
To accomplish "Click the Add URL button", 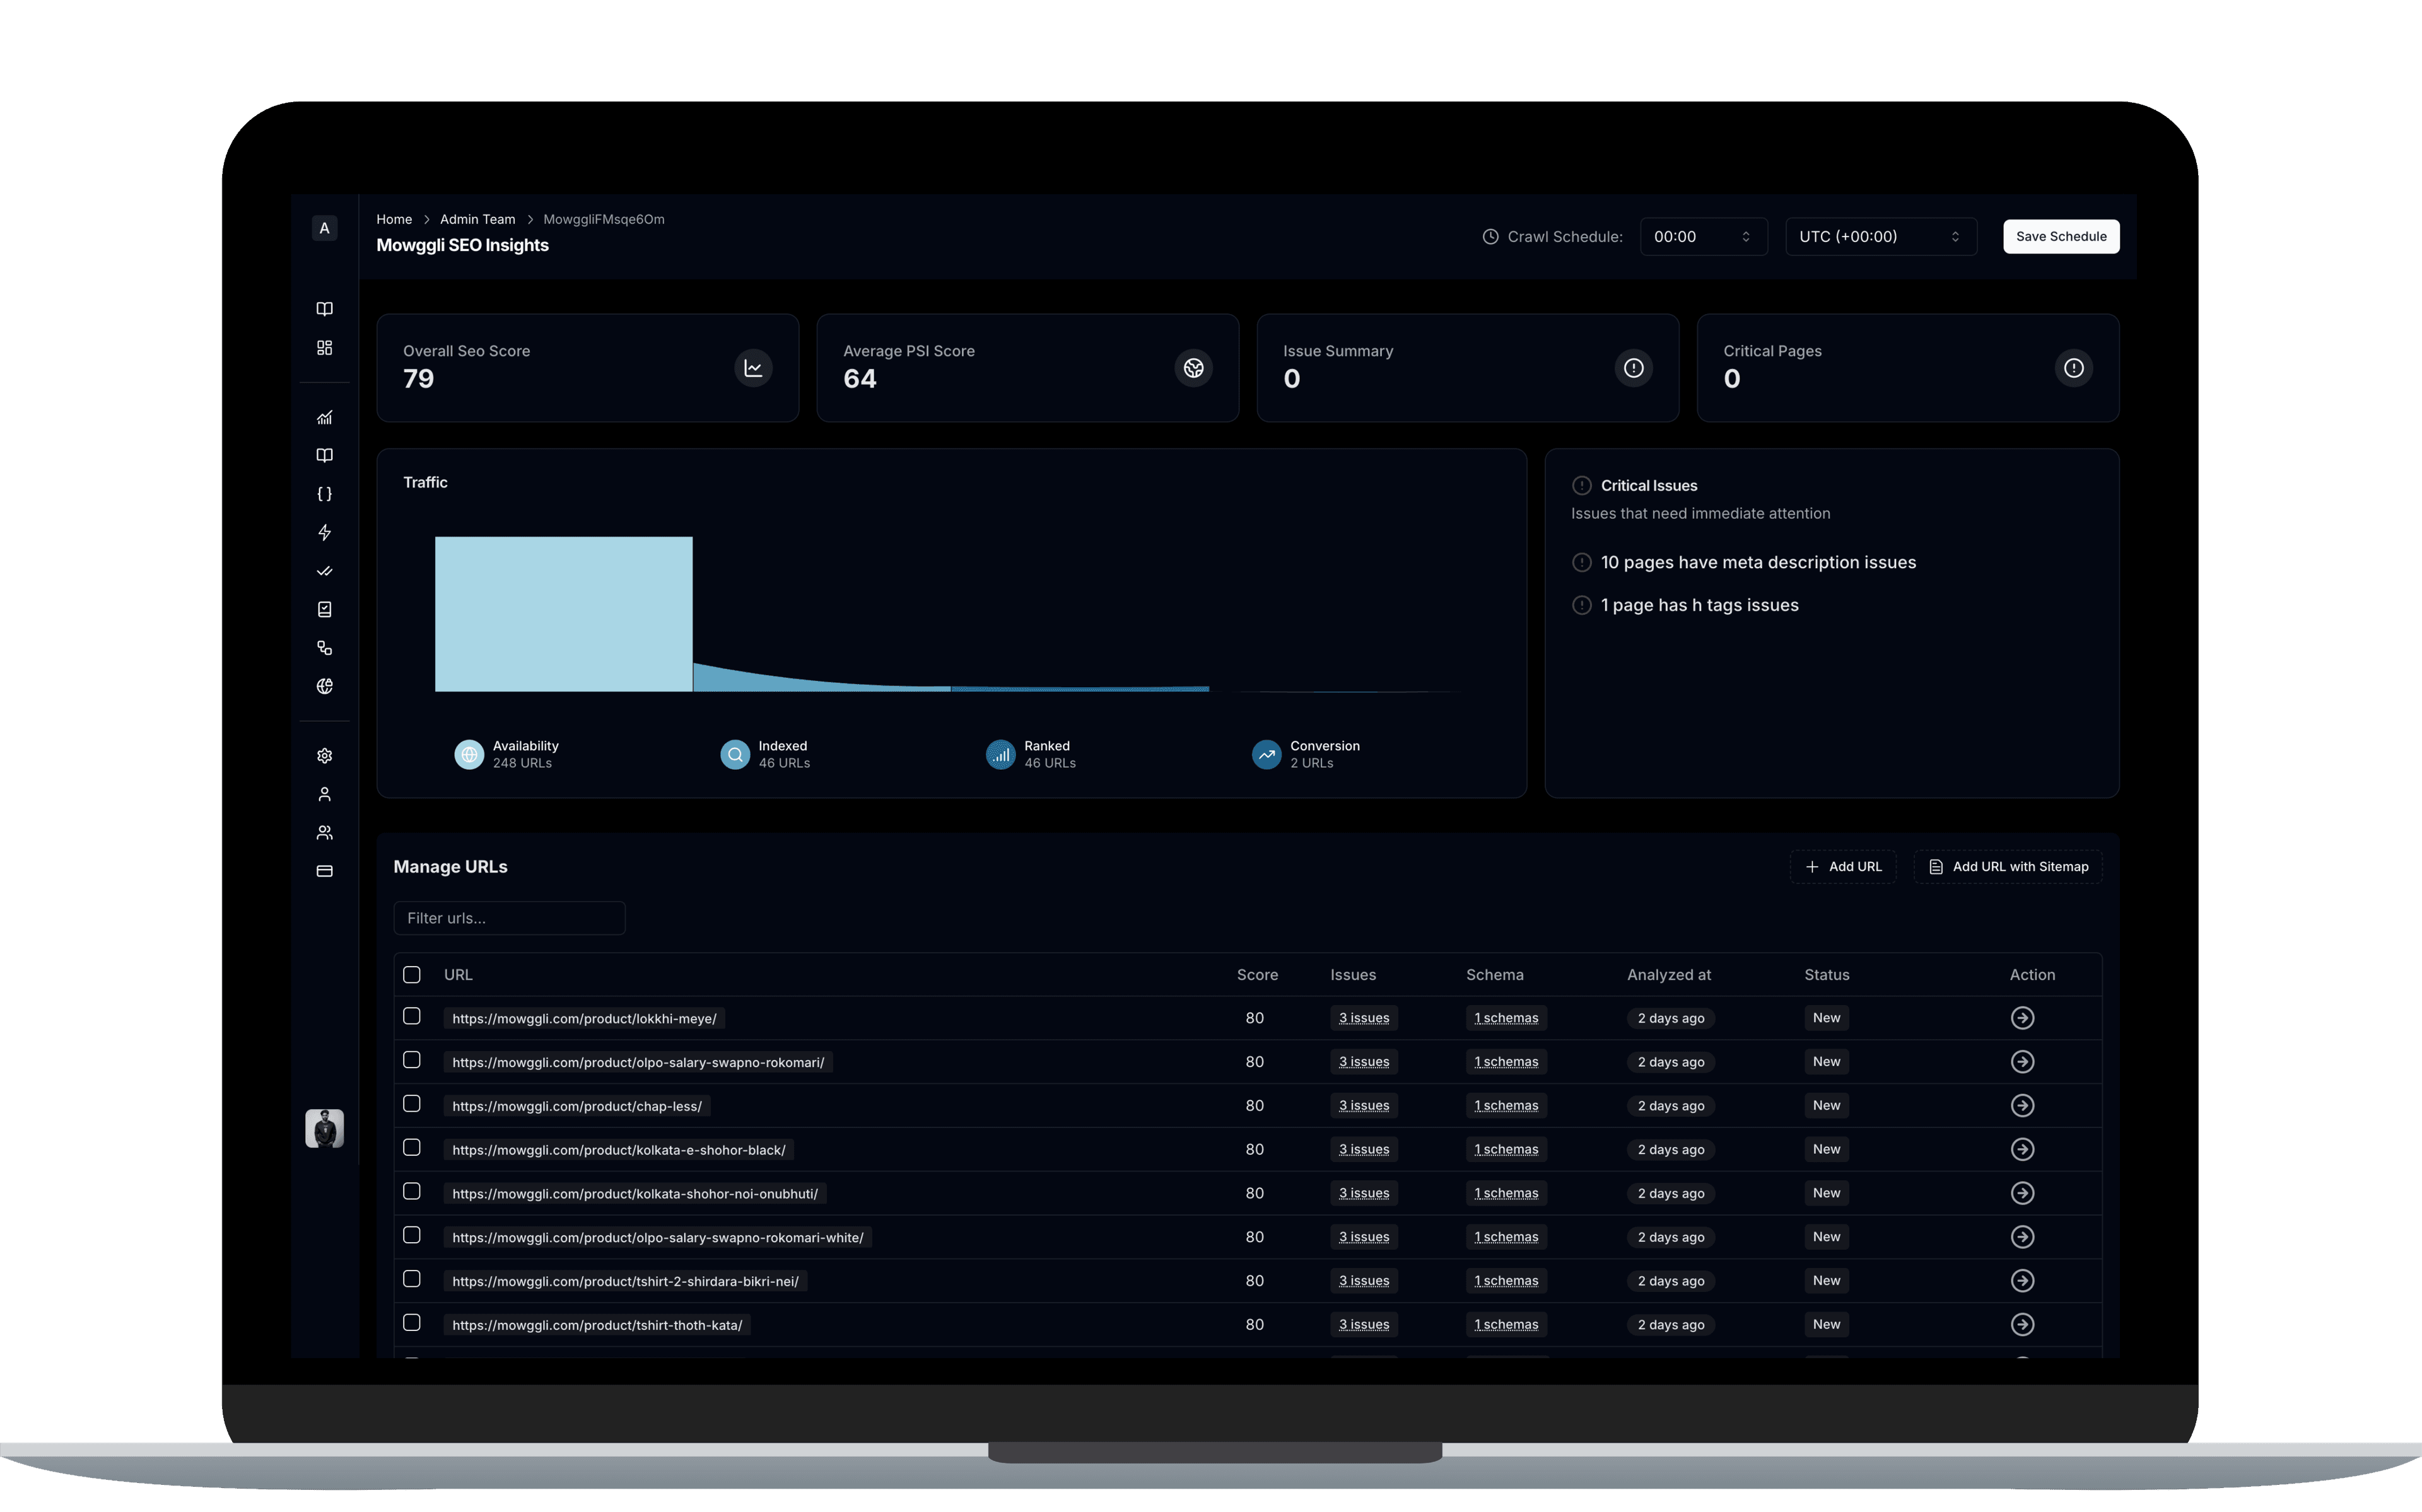I will 1842,867.
